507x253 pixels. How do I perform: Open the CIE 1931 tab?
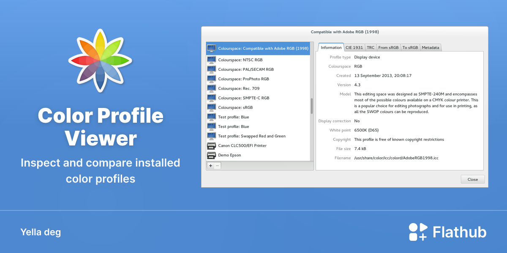(354, 48)
